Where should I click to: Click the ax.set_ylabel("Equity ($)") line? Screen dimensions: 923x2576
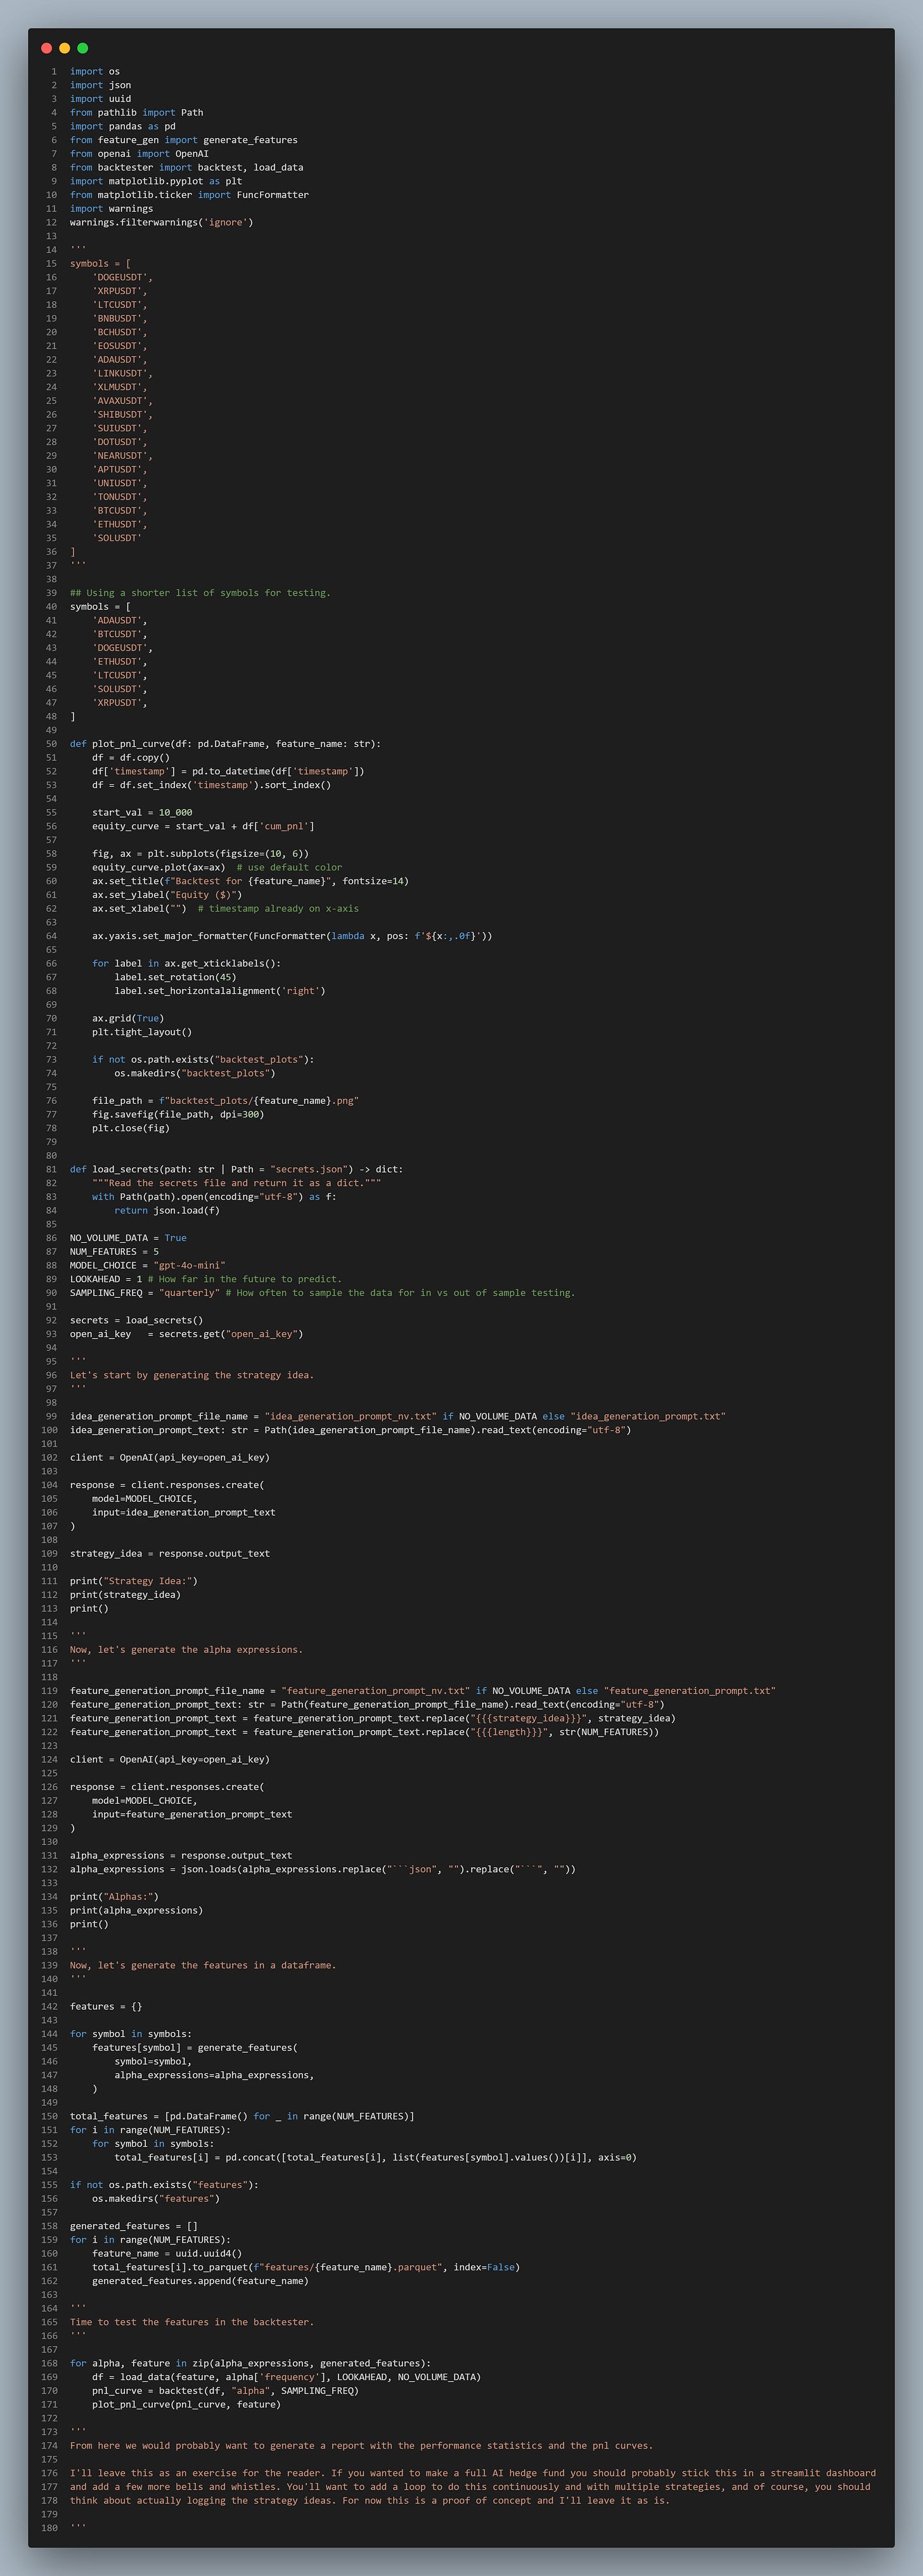coord(167,894)
